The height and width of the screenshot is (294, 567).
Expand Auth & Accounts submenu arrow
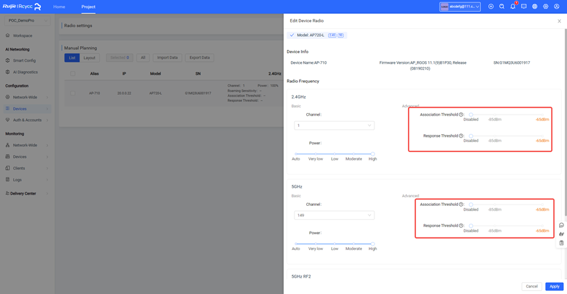click(x=47, y=120)
